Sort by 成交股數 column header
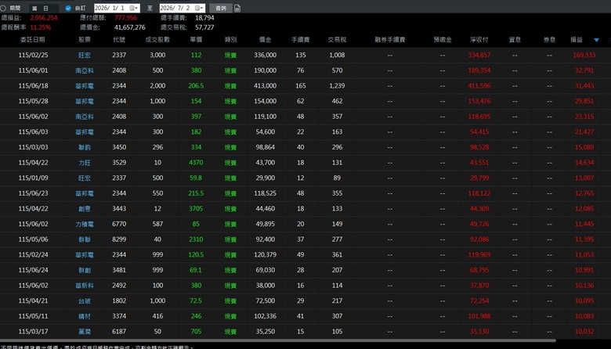This screenshot has height=349, width=611. [157, 40]
